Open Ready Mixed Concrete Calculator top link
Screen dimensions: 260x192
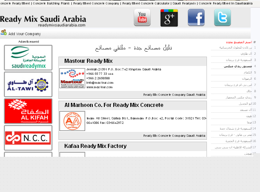(x=146, y=3)
